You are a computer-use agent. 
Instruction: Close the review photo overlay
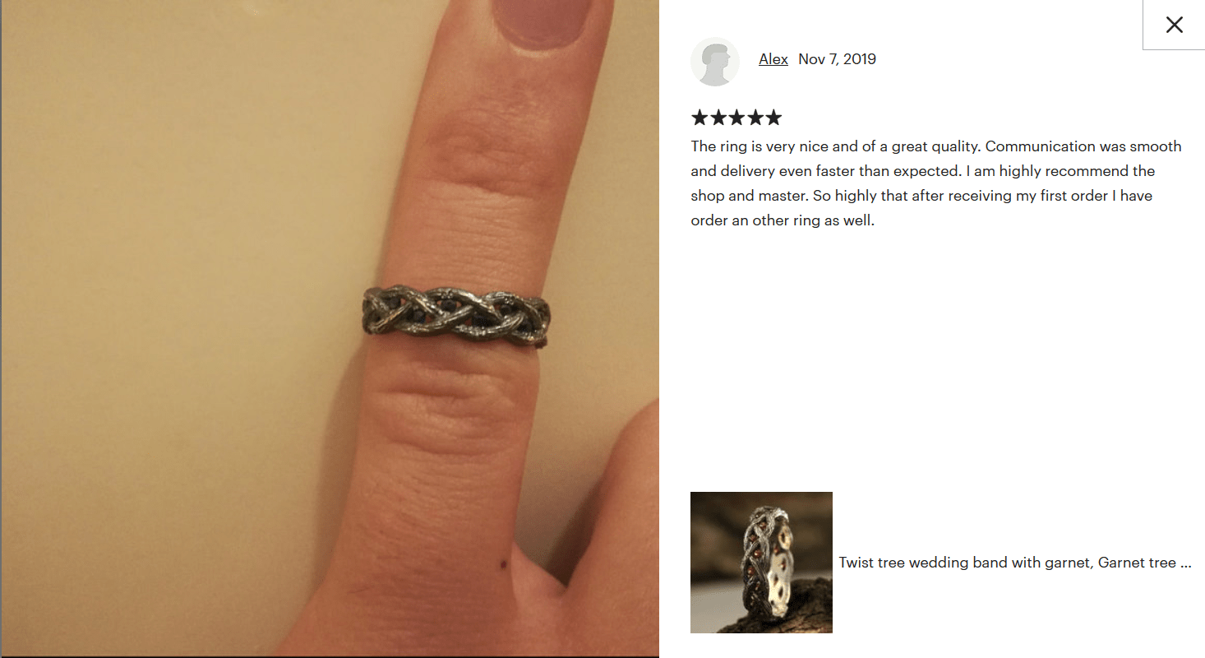click(1174, 25)
